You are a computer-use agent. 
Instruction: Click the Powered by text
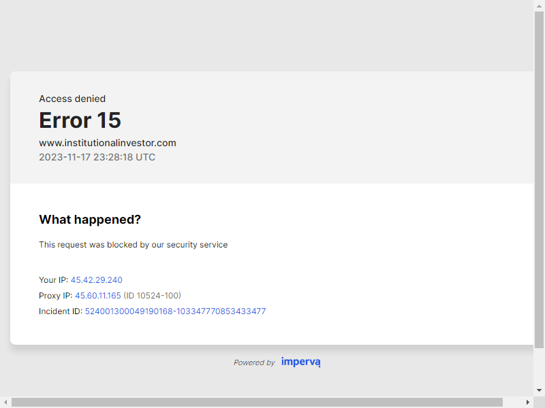tap(254, 362)
